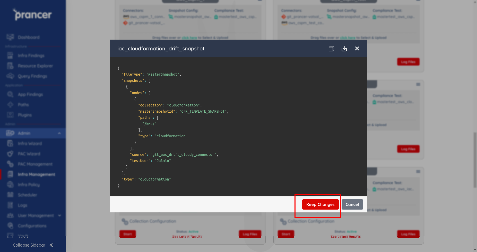Click the Collection Configuration label on the left card
The image size is (477, 252).
click(153, 221)
